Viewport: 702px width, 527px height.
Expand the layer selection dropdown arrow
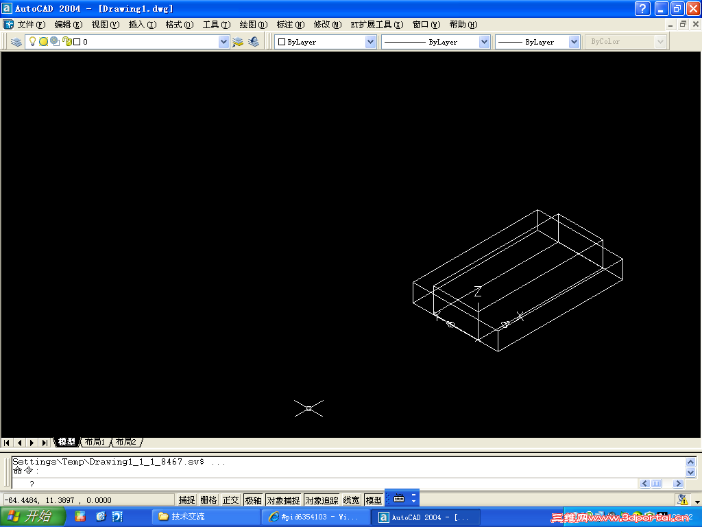[224, 42]
